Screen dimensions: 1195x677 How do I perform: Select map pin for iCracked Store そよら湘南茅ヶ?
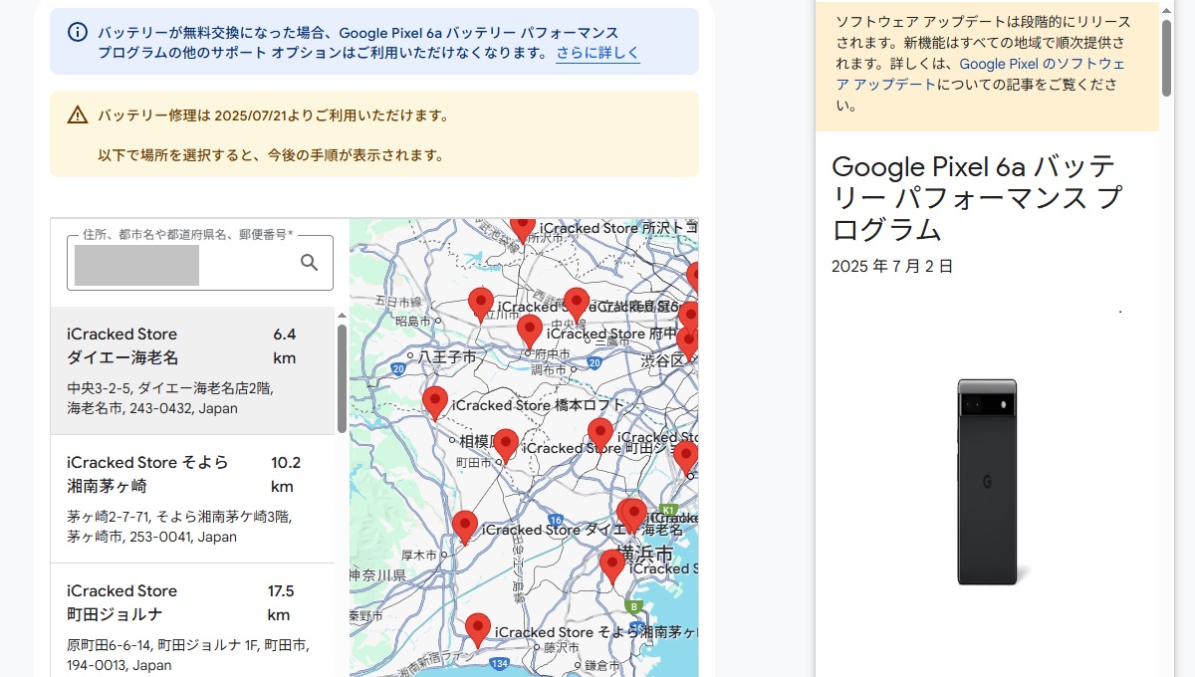(x=478, y=630)
